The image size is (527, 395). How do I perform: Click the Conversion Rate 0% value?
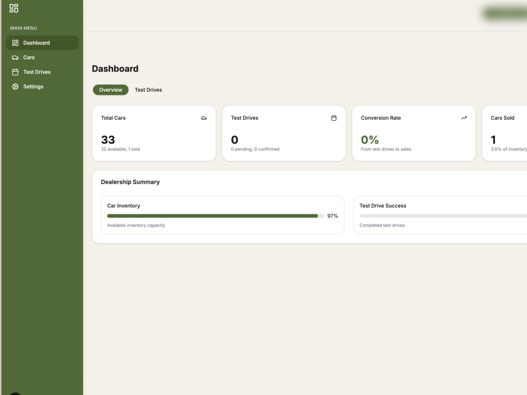[370, 140]
